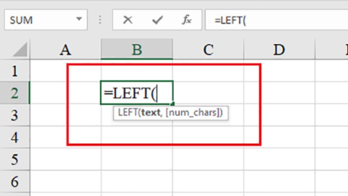This screenshot has height=196, width=348.
Task: Select row 3 header
Action: click(x=14, y=115)
